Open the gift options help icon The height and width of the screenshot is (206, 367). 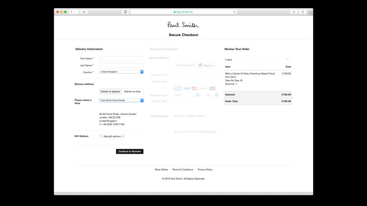(x=123, y=136)
